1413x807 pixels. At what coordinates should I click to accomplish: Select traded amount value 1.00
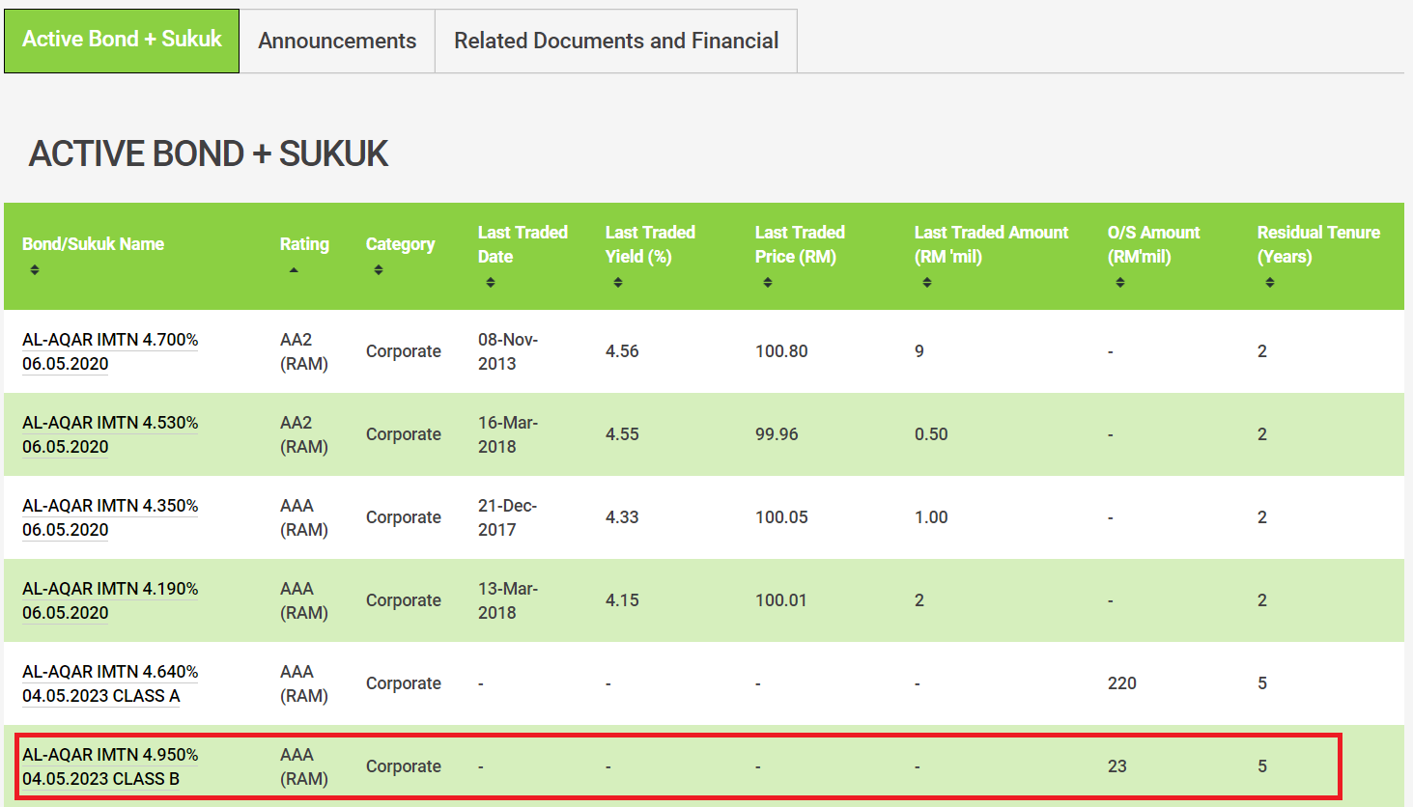point(931,517)
